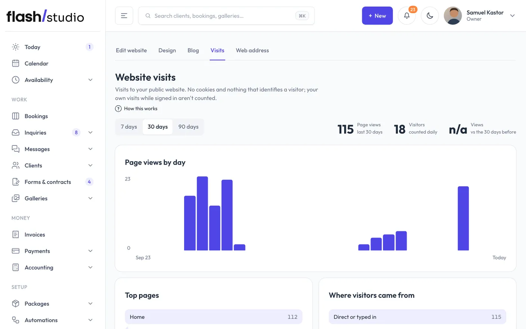Go to Today in sidebar
526x329 pixels.
53,47
